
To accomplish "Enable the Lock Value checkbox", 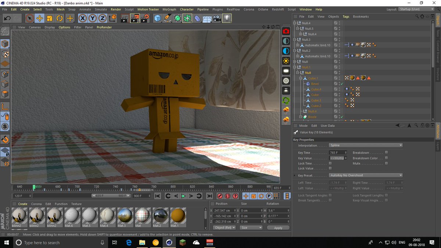I will click(x=330, y=168).
